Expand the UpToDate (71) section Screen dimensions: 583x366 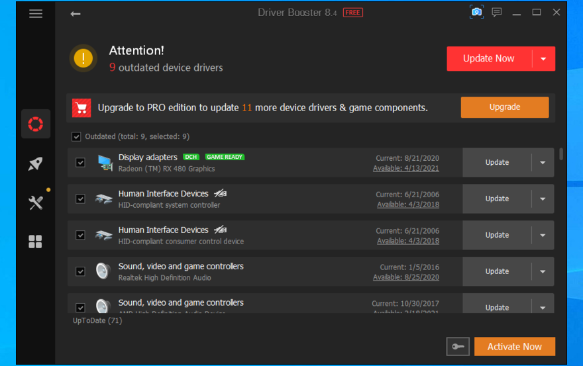(97, 320)
